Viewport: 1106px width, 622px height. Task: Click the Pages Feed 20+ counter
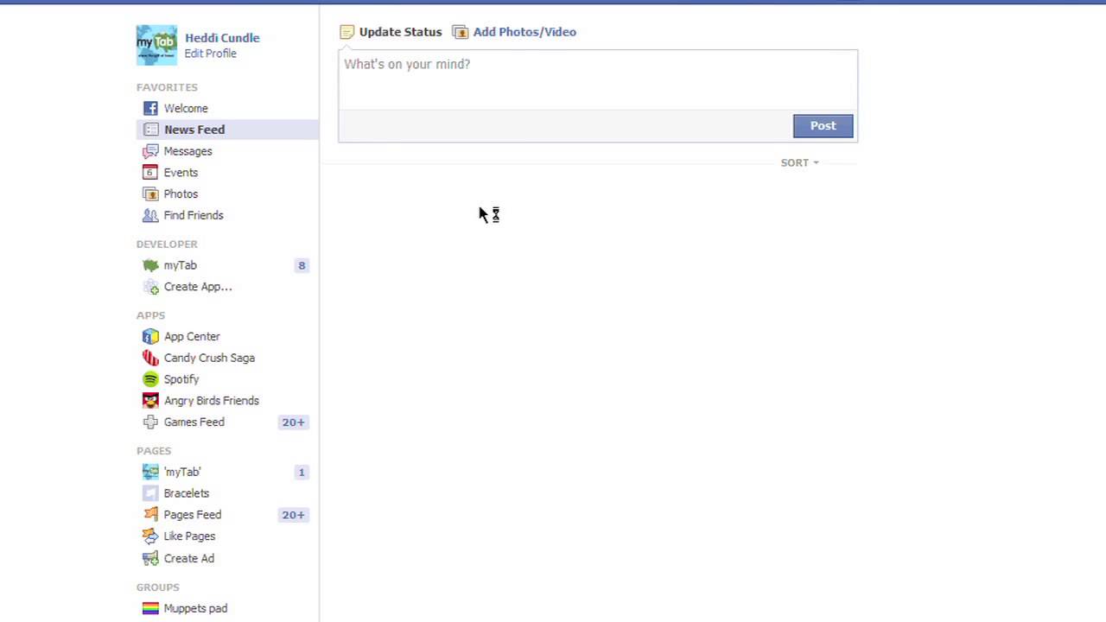(293, 515)
